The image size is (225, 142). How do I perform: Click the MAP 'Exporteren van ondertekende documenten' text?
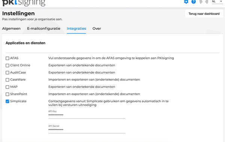[x=82, y=87]
